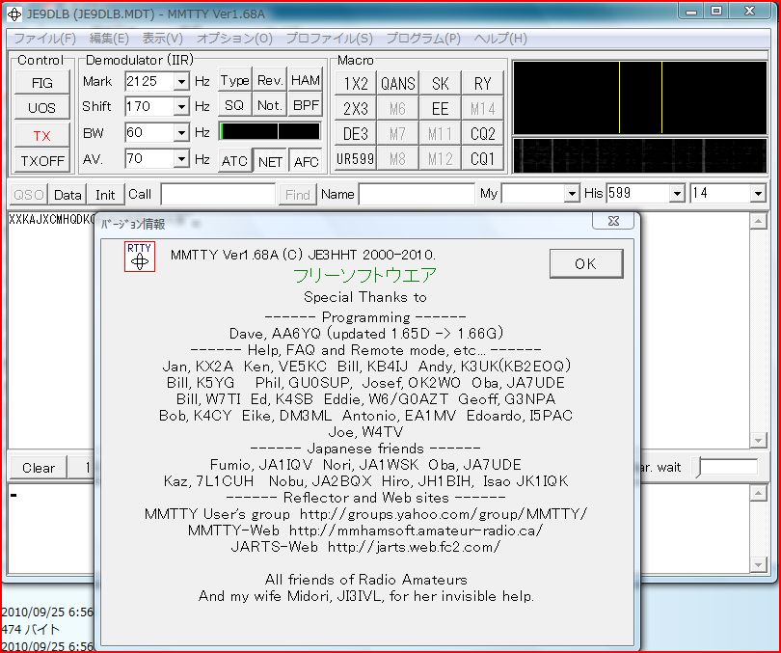
Task: Toggle the NET demodulator button
Action: pos(270,161)
